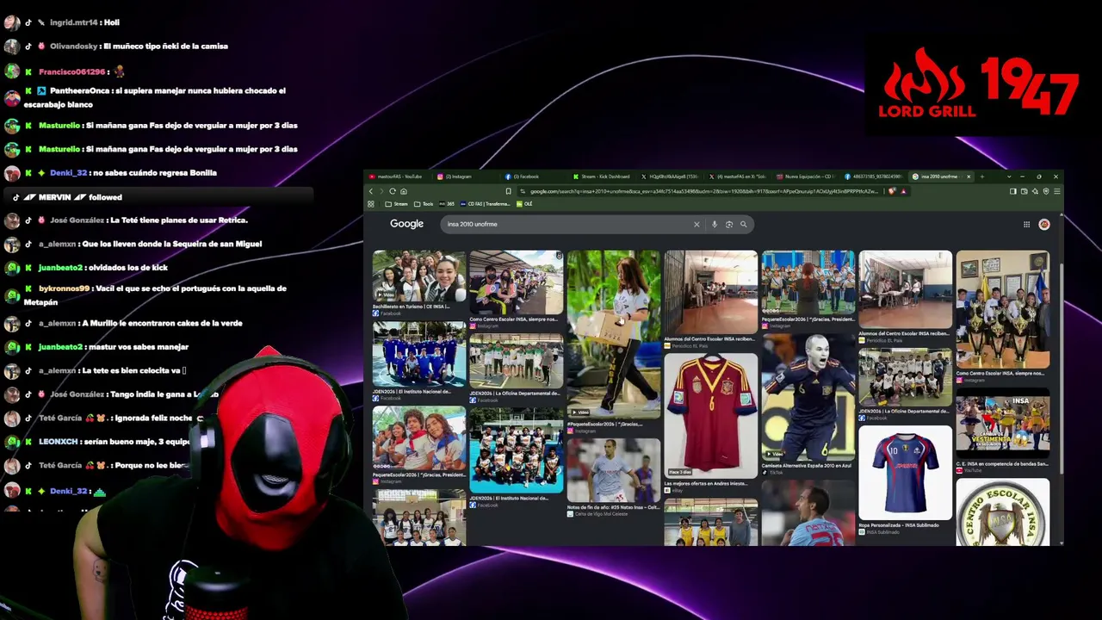1102x620 pixels.
Task: Open the Google account avatar menu
Action: click(x=1044, y=225)
